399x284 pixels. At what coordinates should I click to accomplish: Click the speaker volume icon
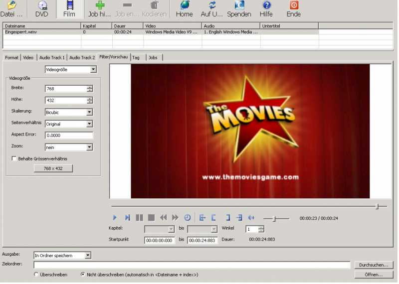(x=251, y=218)
